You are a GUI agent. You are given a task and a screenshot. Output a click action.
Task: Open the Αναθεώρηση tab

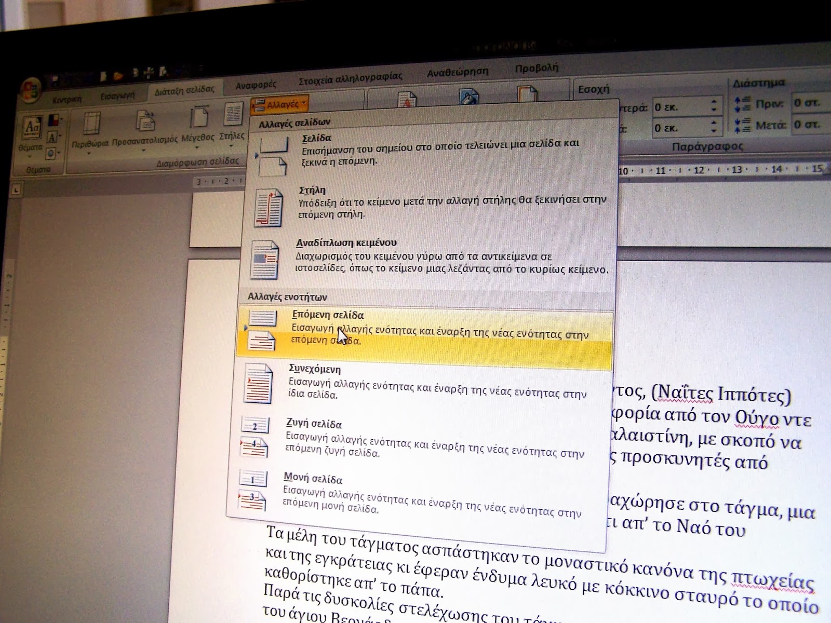coord(457,72)
